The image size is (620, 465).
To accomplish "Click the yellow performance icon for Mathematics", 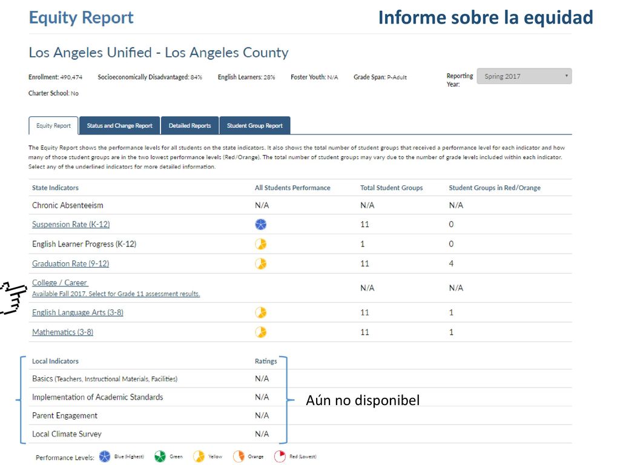I will [260, 332].
